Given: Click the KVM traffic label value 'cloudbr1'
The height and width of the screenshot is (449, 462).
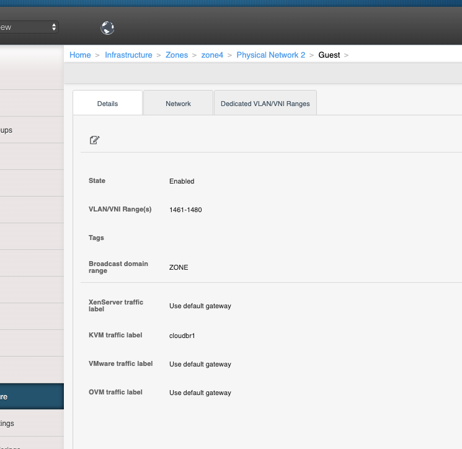Looking at the screenshot, I should pyautogui.click(x=182, y=336).
